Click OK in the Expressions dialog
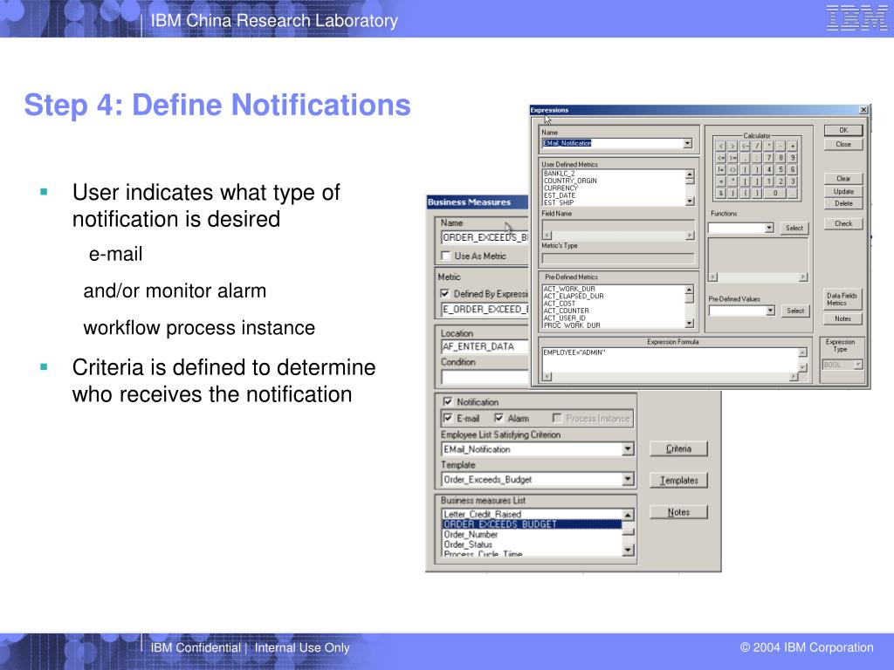Screen dimensions: 894x670 [x=843, y=131]
